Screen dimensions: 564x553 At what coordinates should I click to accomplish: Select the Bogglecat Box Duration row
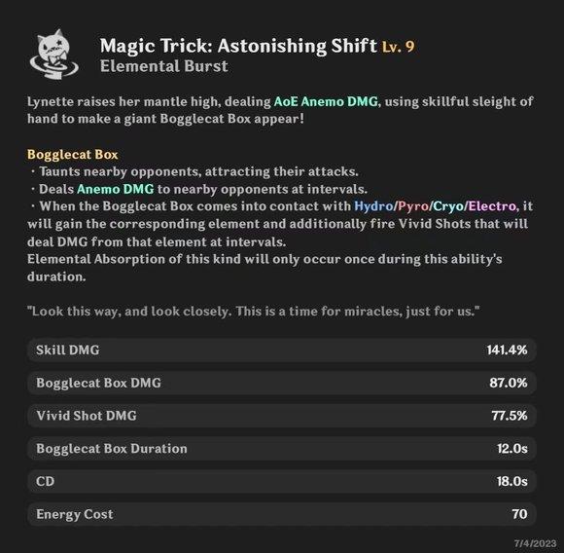coord(282,449)
